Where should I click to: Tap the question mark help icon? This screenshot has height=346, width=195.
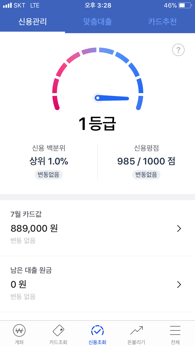coord(178,50)
